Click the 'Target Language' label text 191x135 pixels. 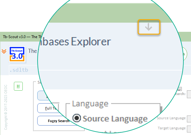171,128
